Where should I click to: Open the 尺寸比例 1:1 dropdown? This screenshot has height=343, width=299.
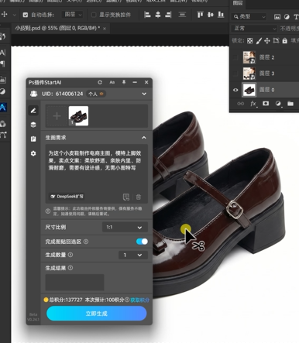(125, 227)
